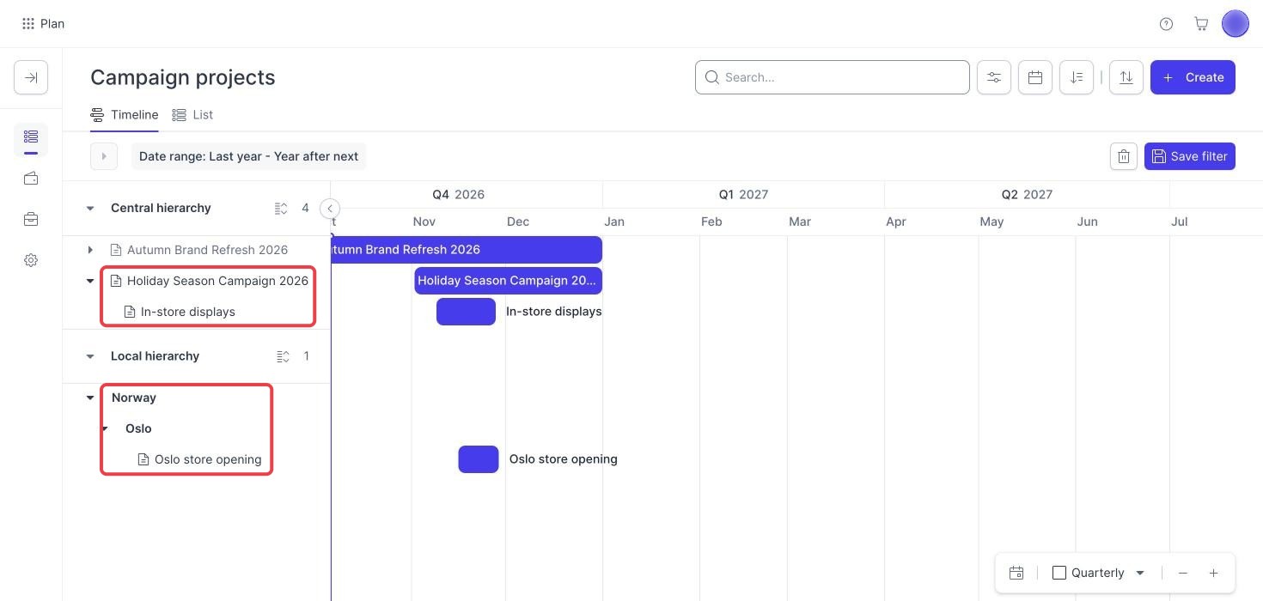Screen dimensions: 1263x601
Task: Collapse the Central hierarchy section
Action: coord(90,209)
